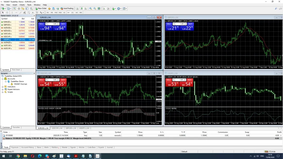
Task: Expand the Expert Advisors tree node
Action: [3, 89]
